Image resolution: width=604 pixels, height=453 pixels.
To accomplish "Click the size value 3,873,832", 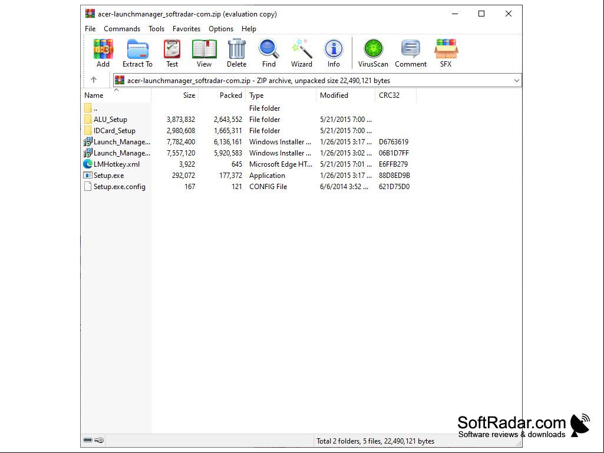I will (x=181, y=120).
